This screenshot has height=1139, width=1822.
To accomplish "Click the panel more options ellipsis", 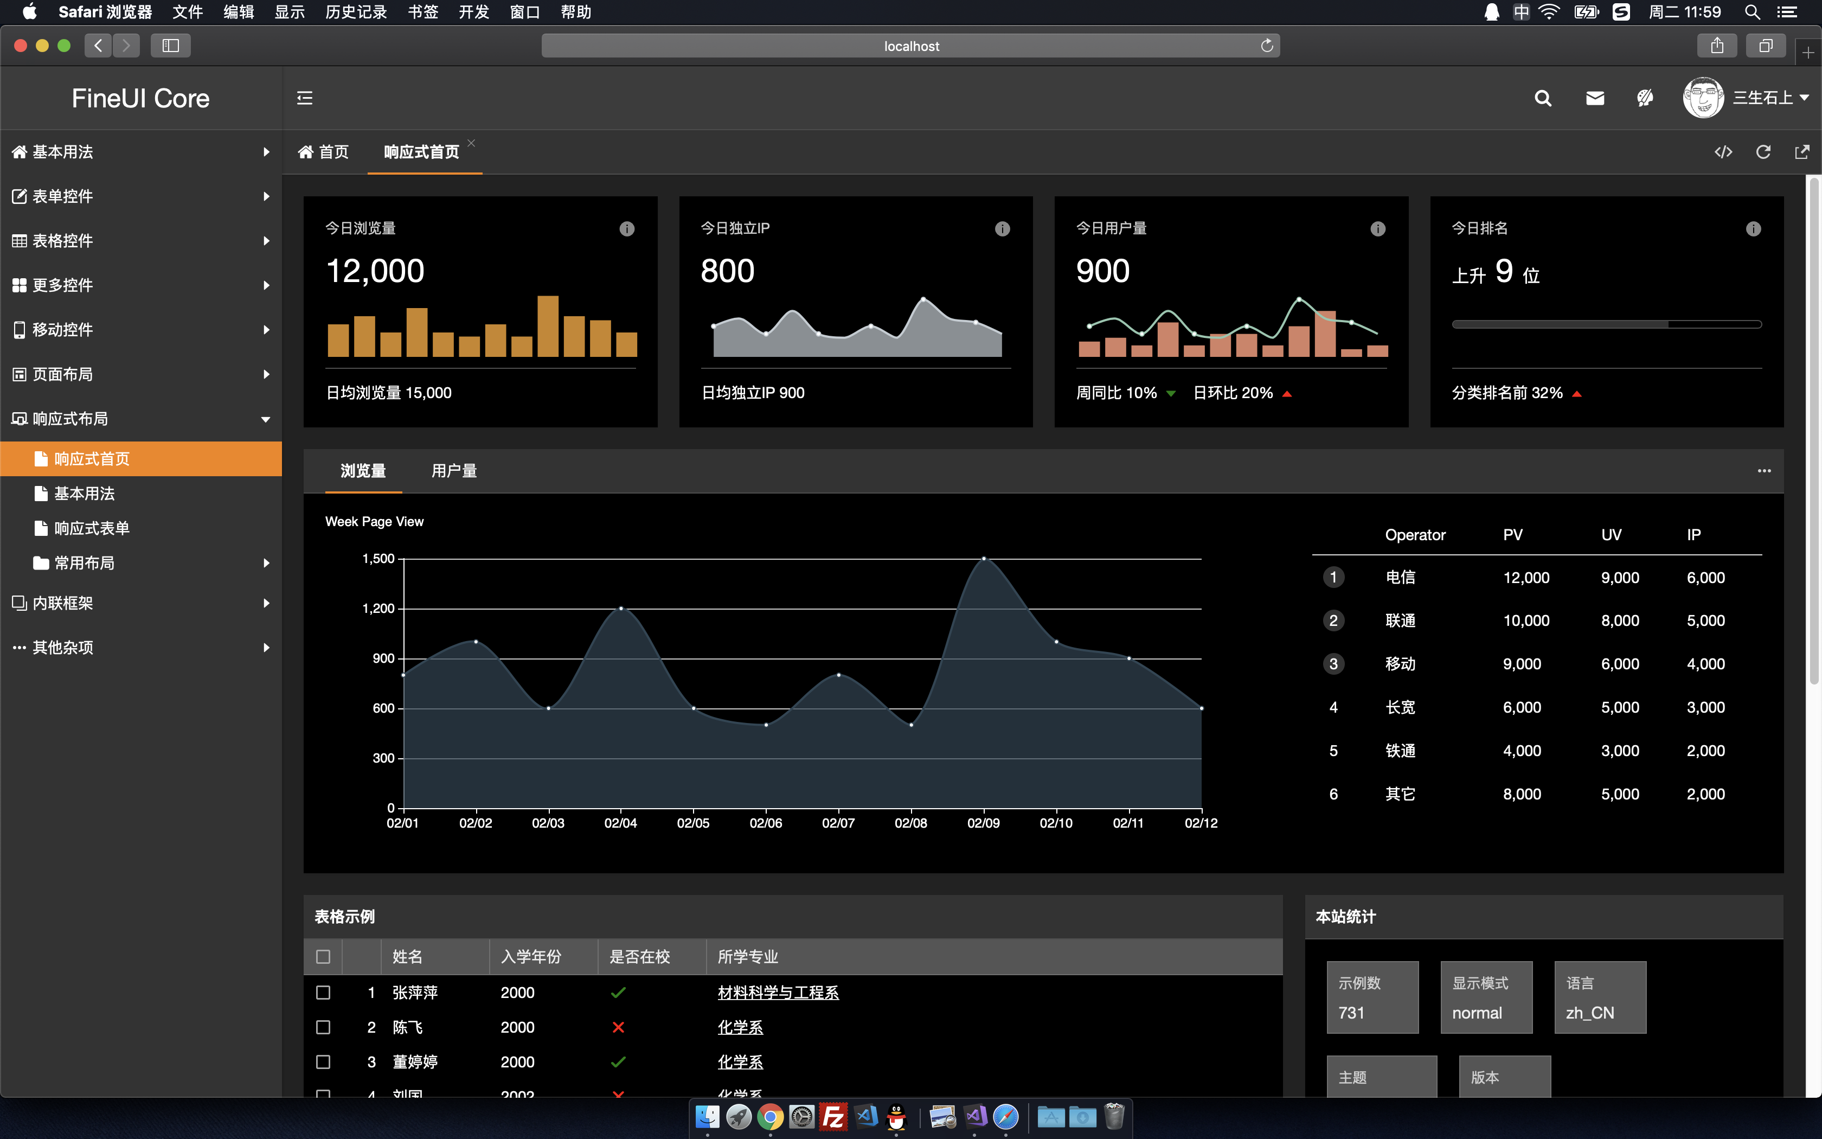I will [x=1764, y=471].
